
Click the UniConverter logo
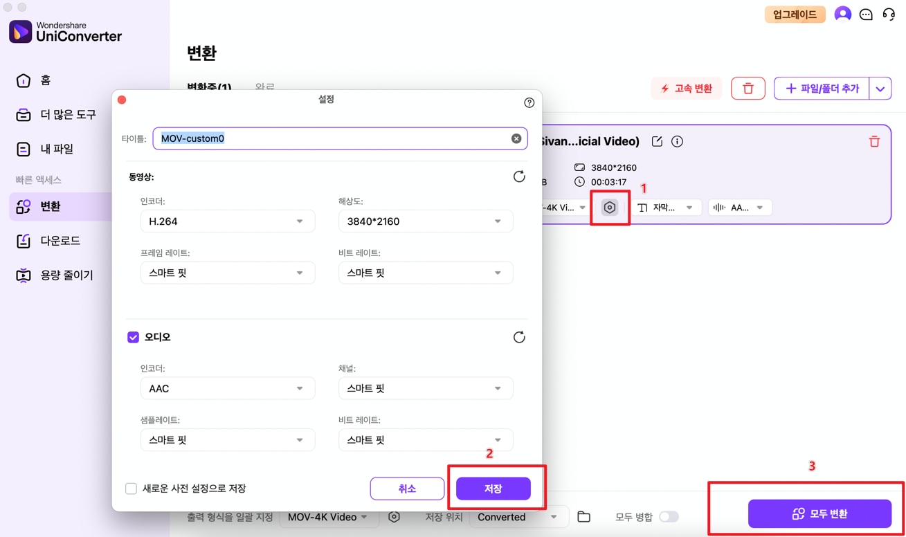[x=66, y=32]
